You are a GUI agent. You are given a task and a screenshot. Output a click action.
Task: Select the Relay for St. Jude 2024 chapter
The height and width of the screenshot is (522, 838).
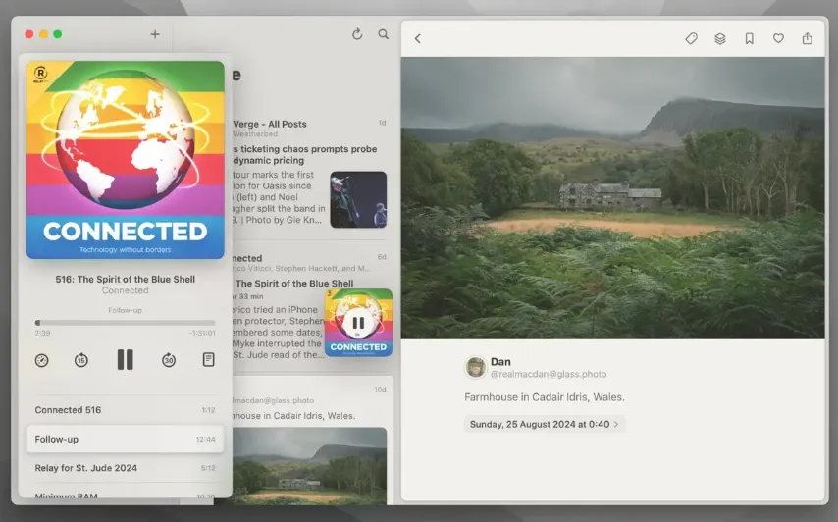125,468
